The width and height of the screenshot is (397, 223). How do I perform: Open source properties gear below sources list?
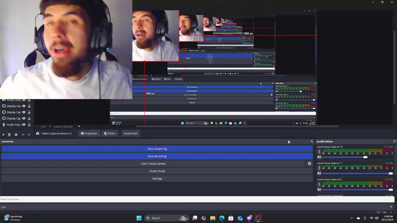tap(16, 134)
